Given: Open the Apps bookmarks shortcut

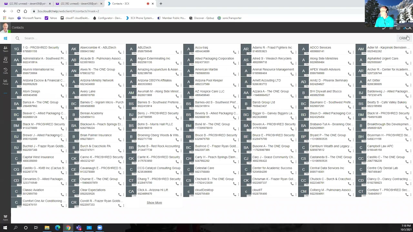Looking at the screenshot, I should pos(9,18).
